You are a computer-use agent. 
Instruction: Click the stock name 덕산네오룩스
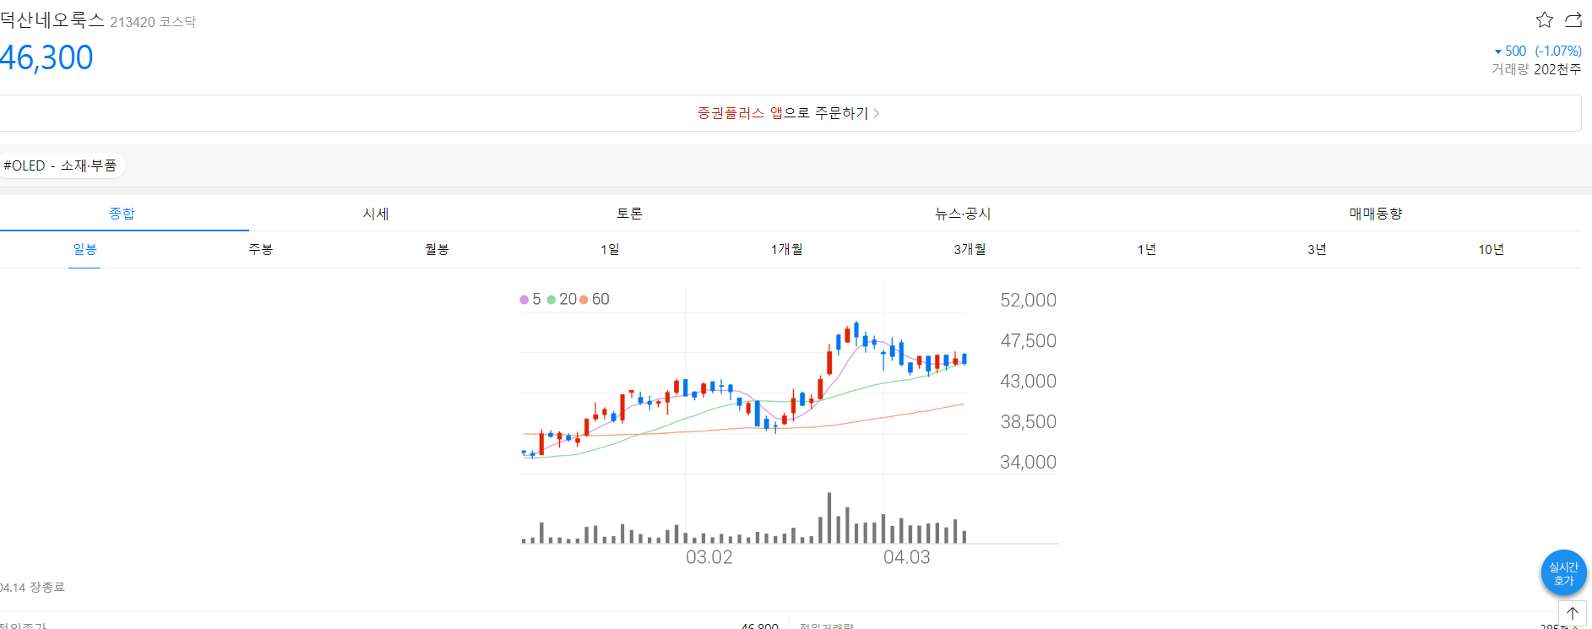point(52,19)
